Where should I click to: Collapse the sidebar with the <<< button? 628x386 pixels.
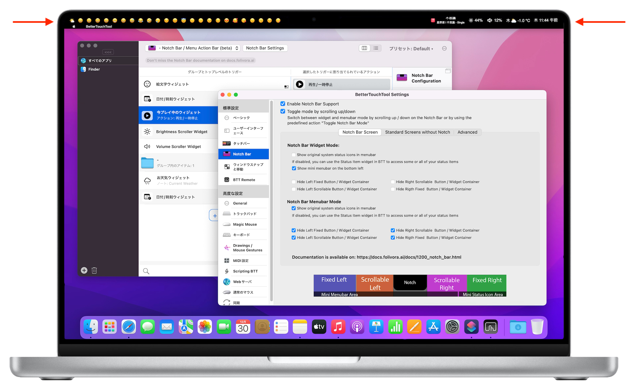tap(108, 52)
